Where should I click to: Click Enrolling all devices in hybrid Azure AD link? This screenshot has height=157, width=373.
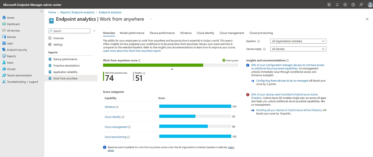(289, 110)
